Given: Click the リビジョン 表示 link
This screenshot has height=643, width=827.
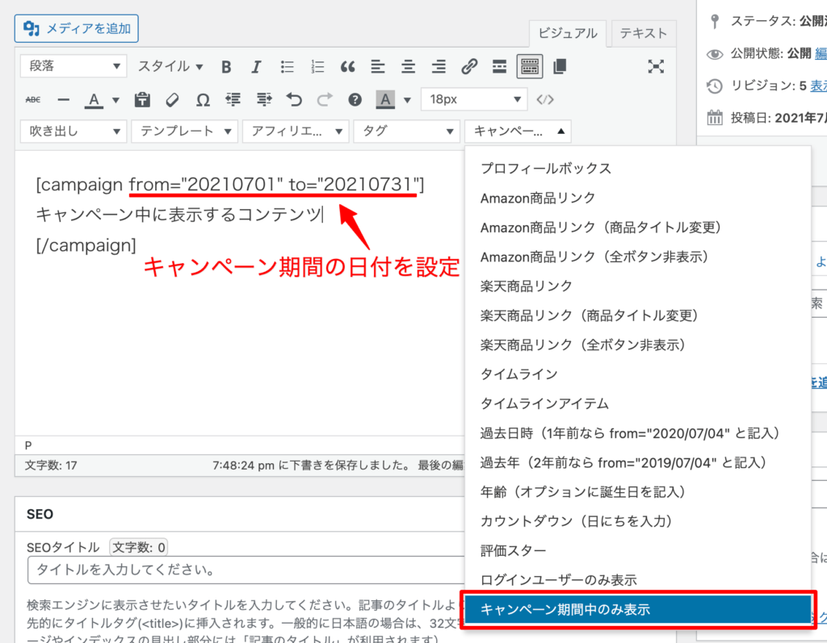Looking at the screenshot, I should click(819, 86).
